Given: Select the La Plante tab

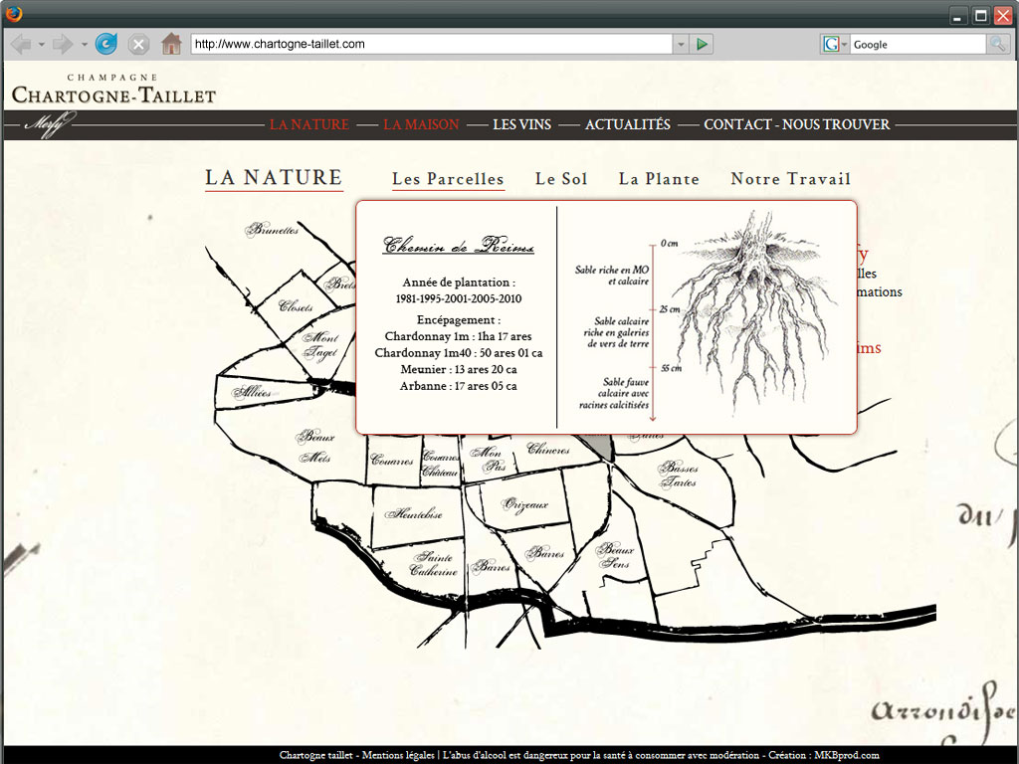Looking at the screenshot, I should point(659,179).
